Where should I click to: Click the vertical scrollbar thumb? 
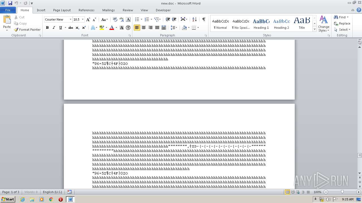pos(360,155)
